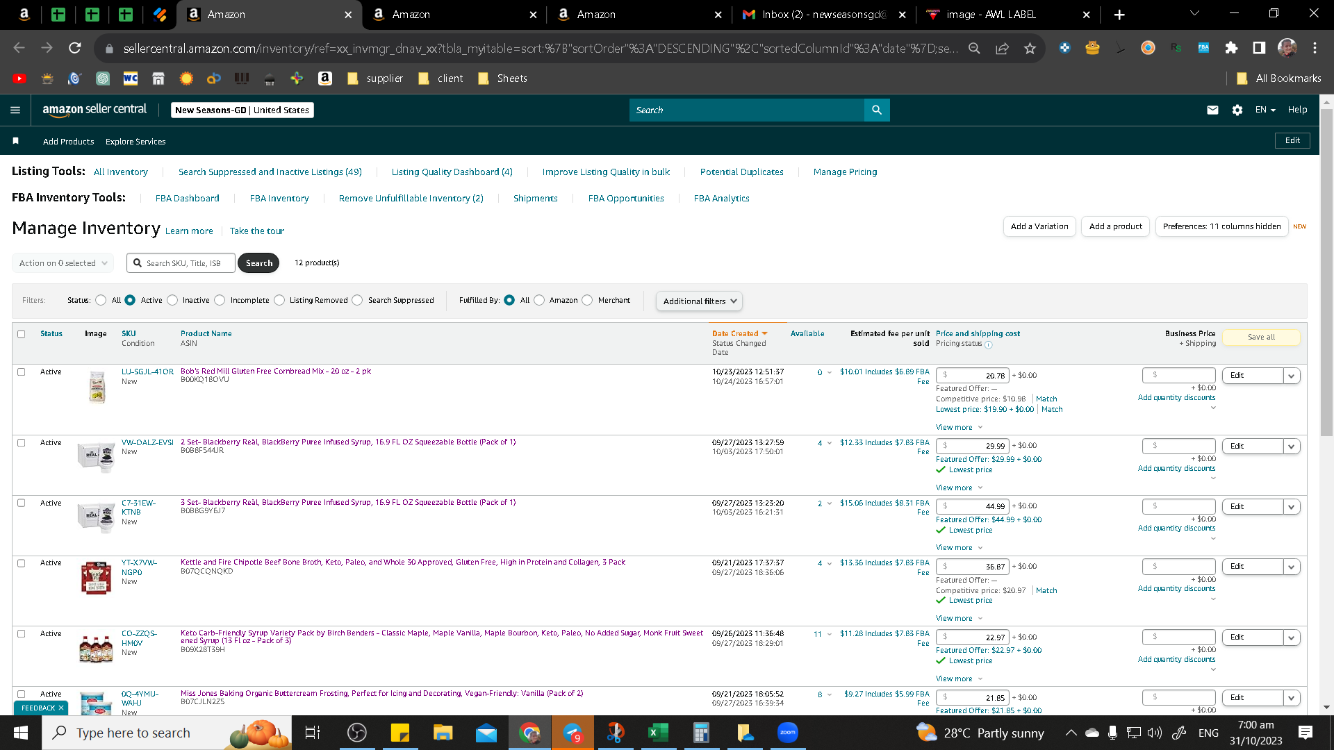Close the FEEDBACK tab with its X

tap(61, 708)
